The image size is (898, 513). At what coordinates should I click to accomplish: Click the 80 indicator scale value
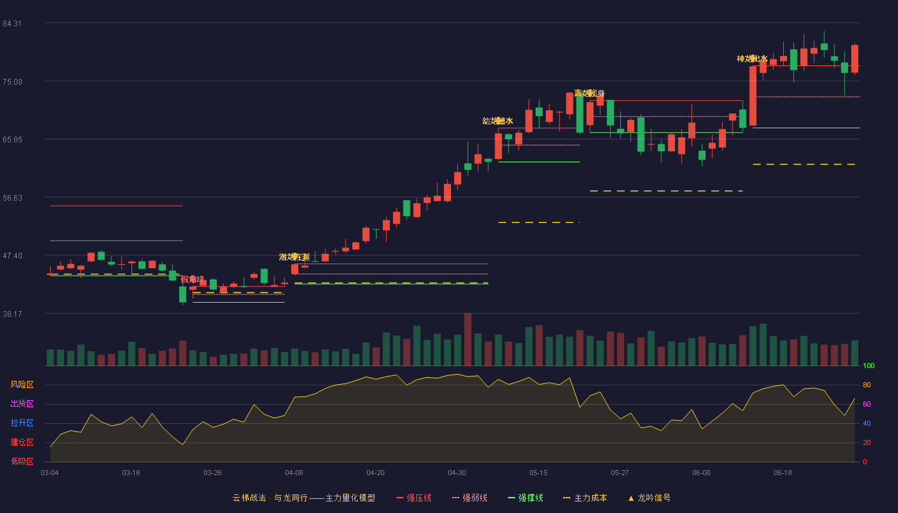coord(867,385)
